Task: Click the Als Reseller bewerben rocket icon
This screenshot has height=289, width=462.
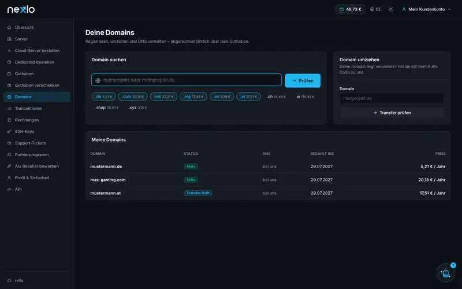Action: coord(9,166)
